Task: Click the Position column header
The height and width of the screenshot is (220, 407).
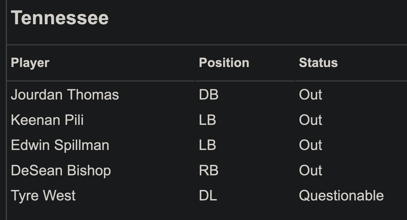Action: click(x=224, y=63)
